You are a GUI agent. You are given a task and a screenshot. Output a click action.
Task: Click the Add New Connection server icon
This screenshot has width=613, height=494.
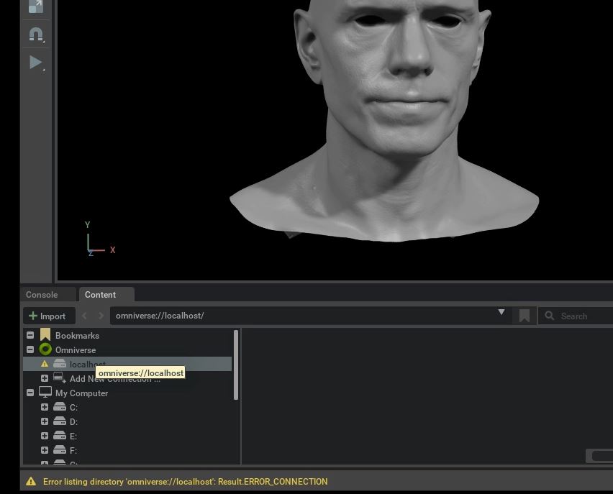click(x=60, y=378)
